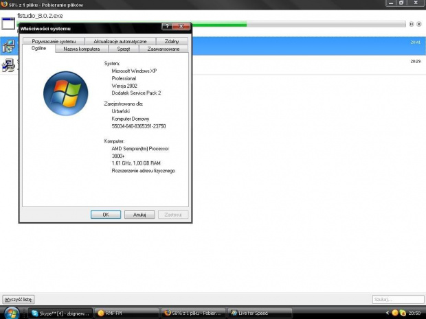Click the Wyczyść listę button
426x319 pixels.
click(18, 300)
